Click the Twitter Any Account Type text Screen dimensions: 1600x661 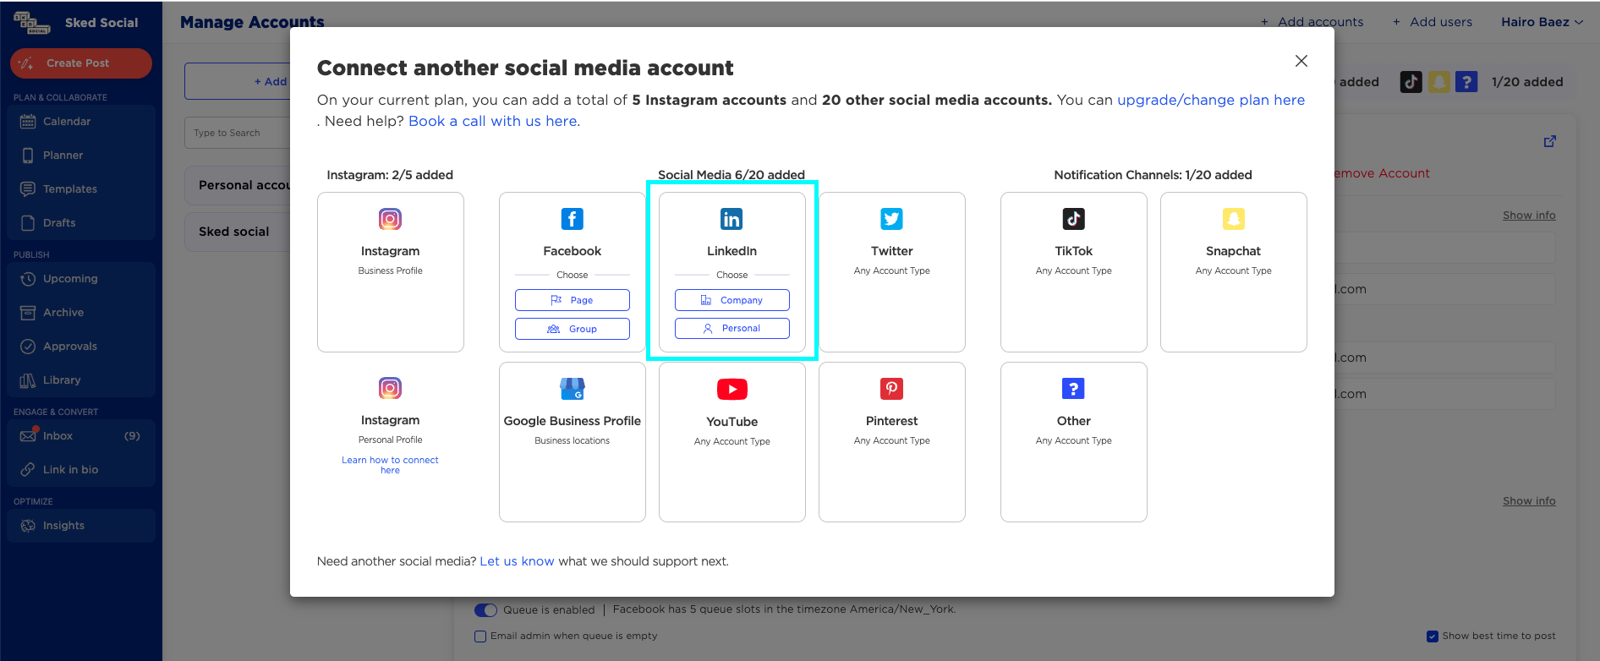891,270
